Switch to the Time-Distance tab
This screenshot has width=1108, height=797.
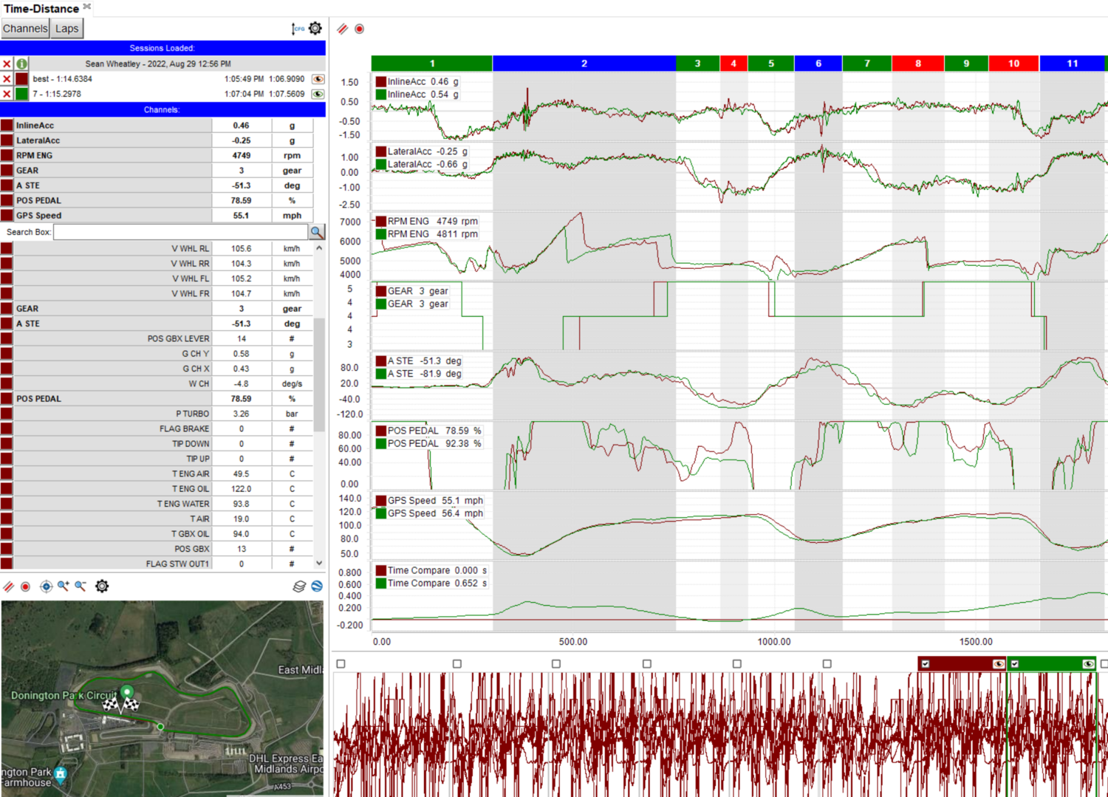pyautogui.click(x=41, y=8)
